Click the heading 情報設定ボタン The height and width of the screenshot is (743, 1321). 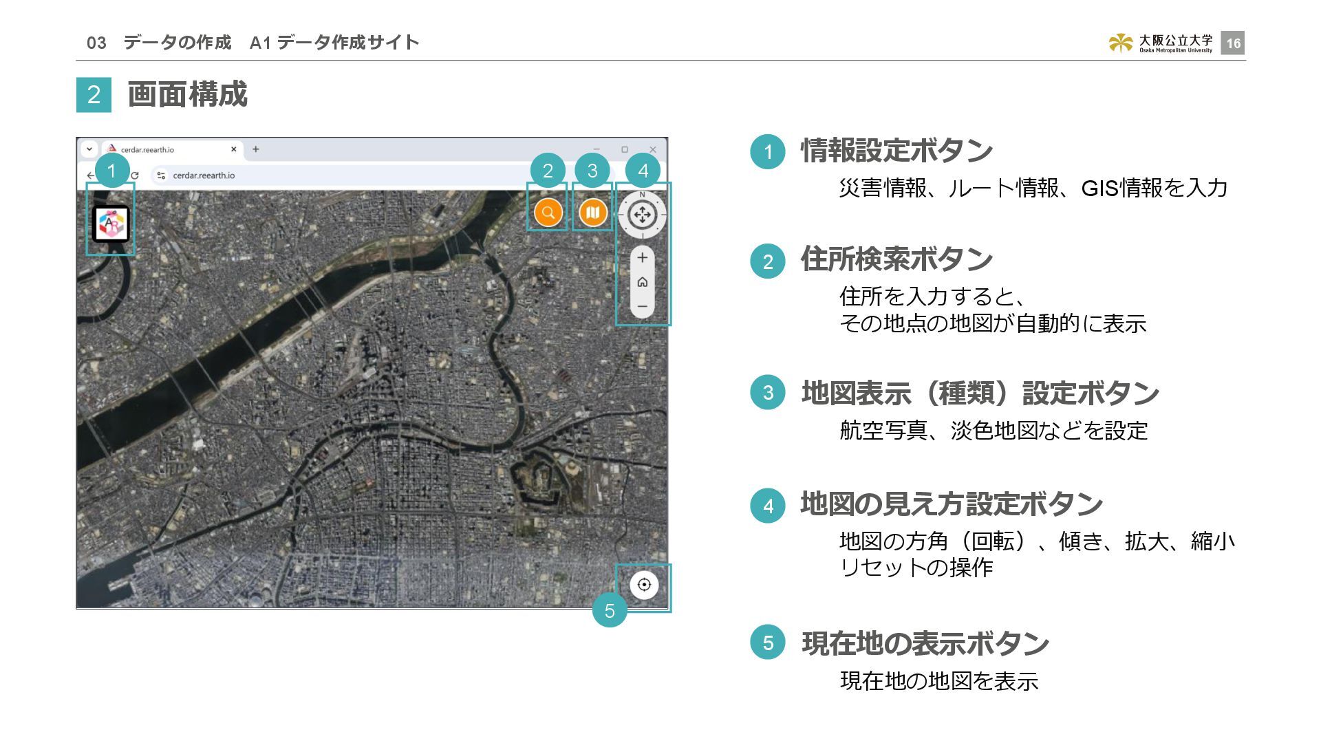pos(896,151)
